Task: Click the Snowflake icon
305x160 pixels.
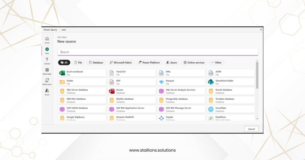Action: point(211,109)
